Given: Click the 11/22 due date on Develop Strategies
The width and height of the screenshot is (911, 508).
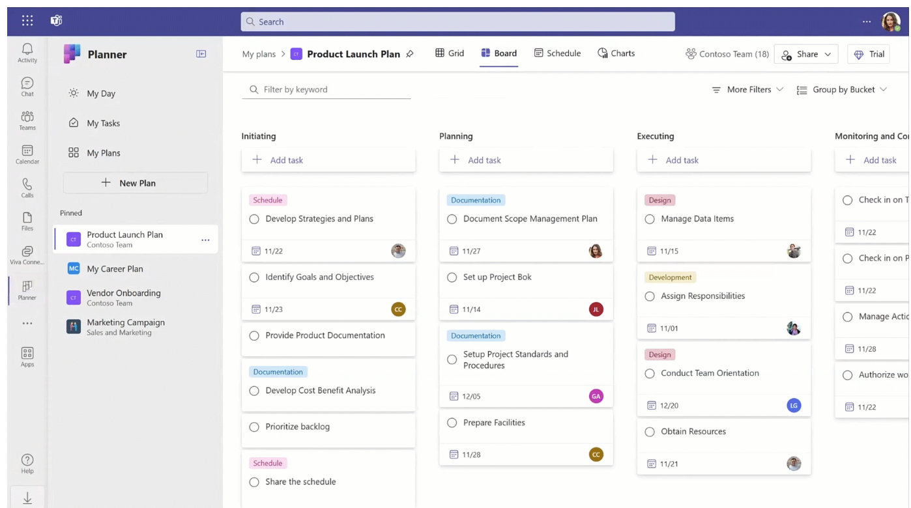Looking at the screenshot, I should pyautogui.click(x=267, y=251).
